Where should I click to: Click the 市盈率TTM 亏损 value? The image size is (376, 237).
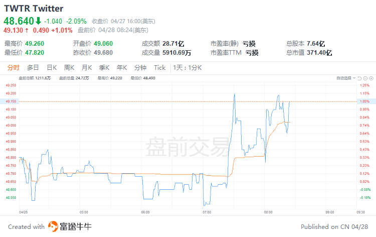tap(252, 53)
